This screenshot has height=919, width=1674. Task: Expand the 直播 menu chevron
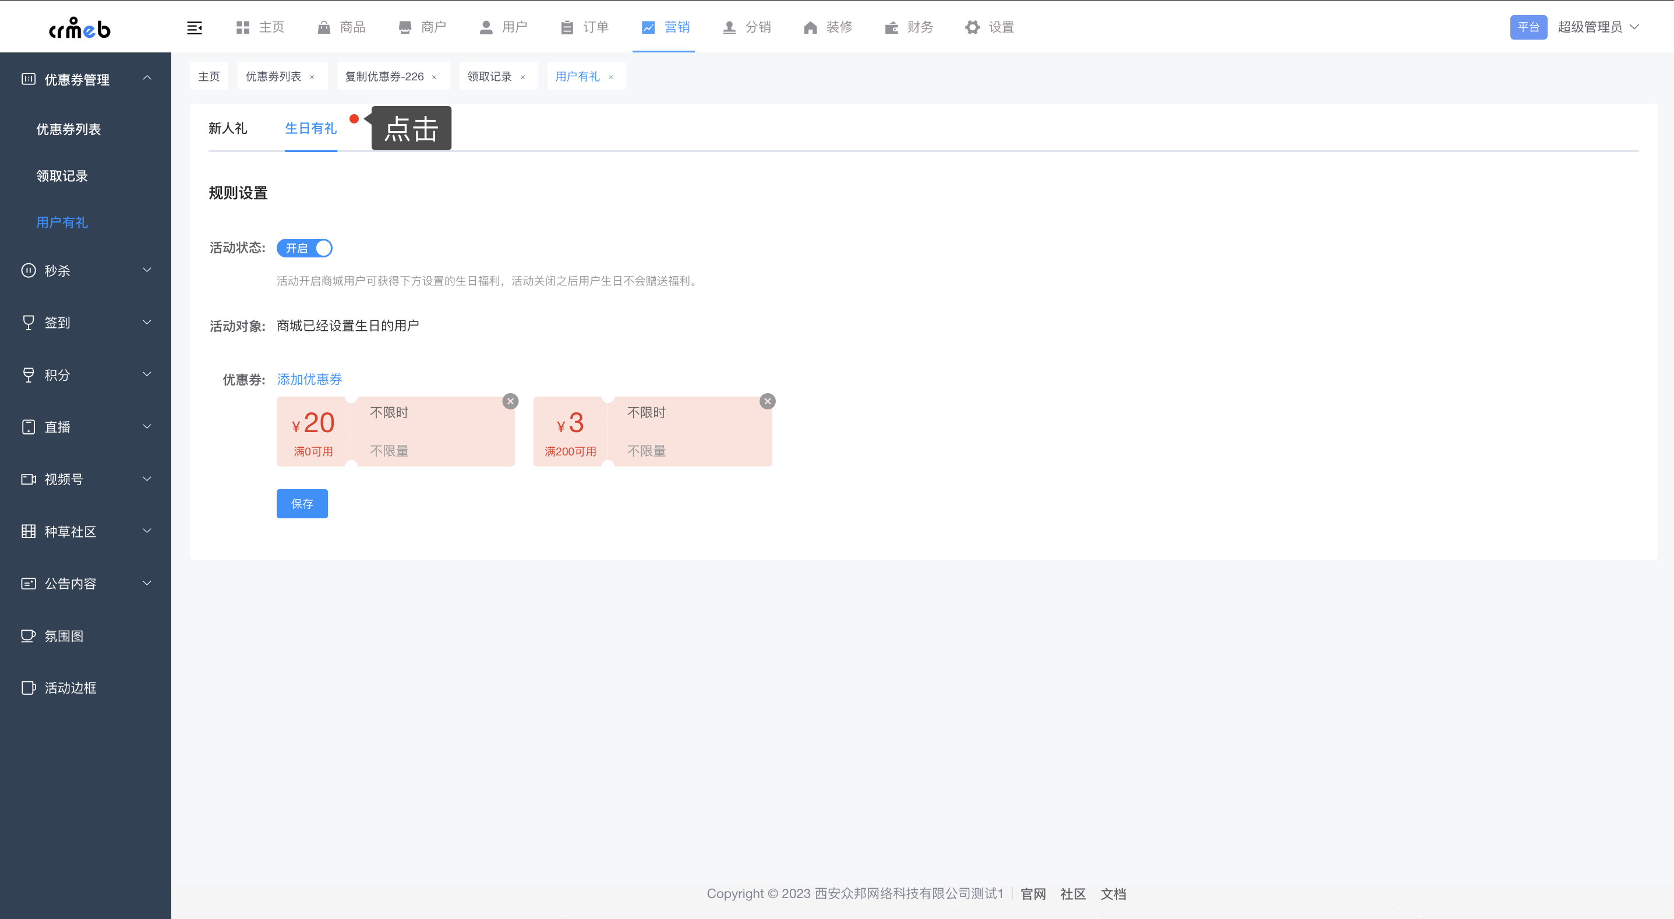click(147, 426)
